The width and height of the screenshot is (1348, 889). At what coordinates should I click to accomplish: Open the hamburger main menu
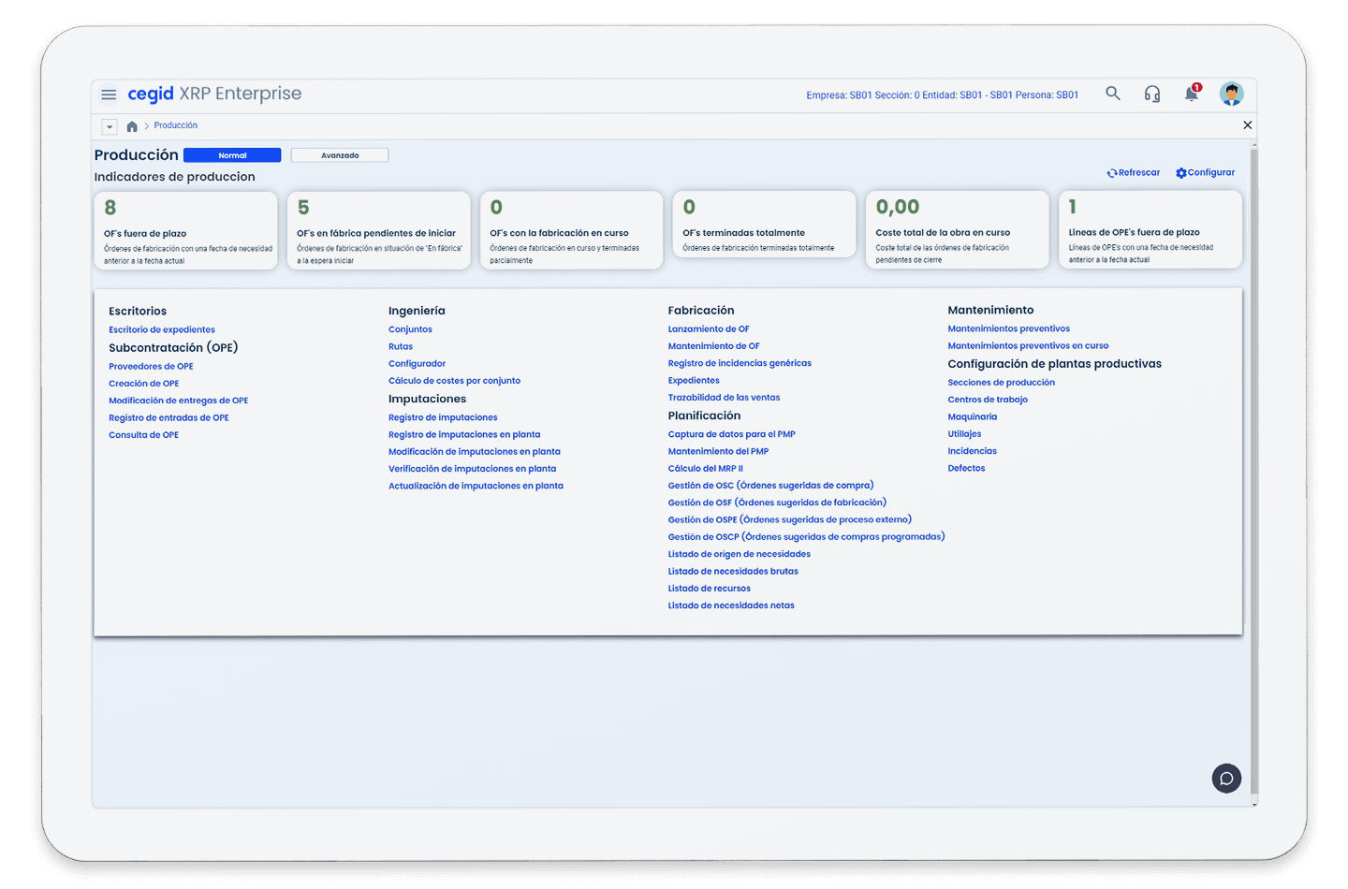pyautogui.click(x=109, y=95)
